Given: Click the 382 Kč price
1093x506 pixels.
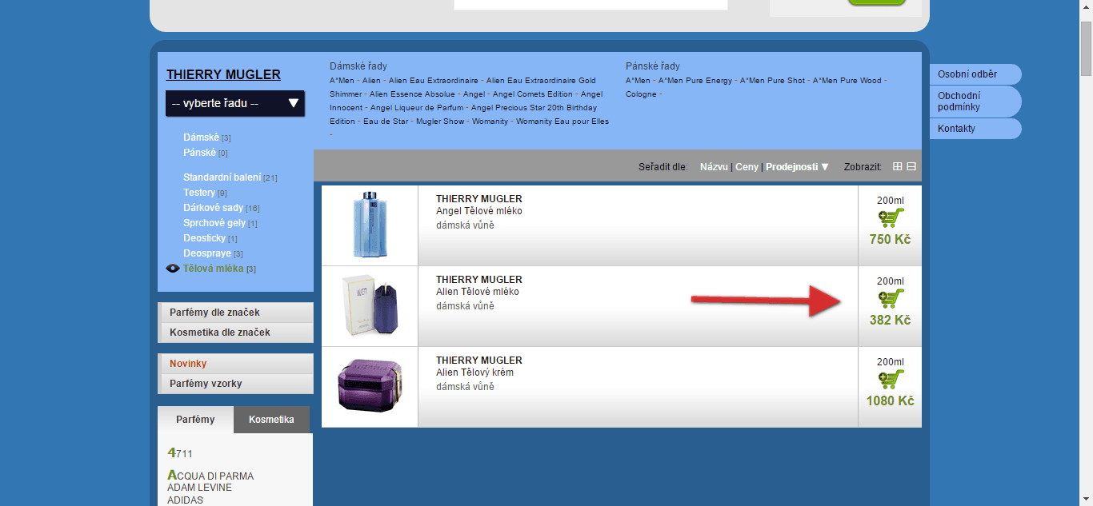Looking at the screenshot, I should point(890,321).
